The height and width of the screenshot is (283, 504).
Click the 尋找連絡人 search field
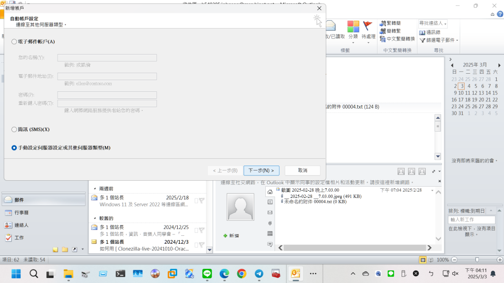431,24
